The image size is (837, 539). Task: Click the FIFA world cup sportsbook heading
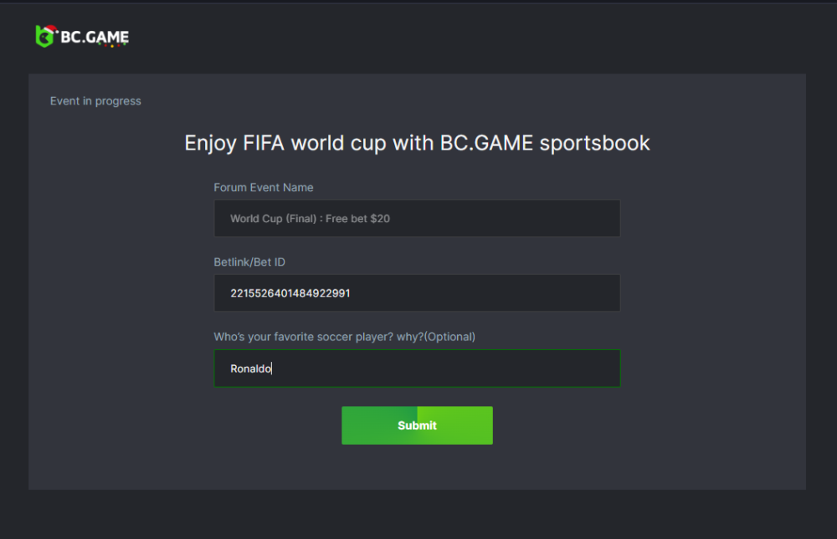coord(417,142)
